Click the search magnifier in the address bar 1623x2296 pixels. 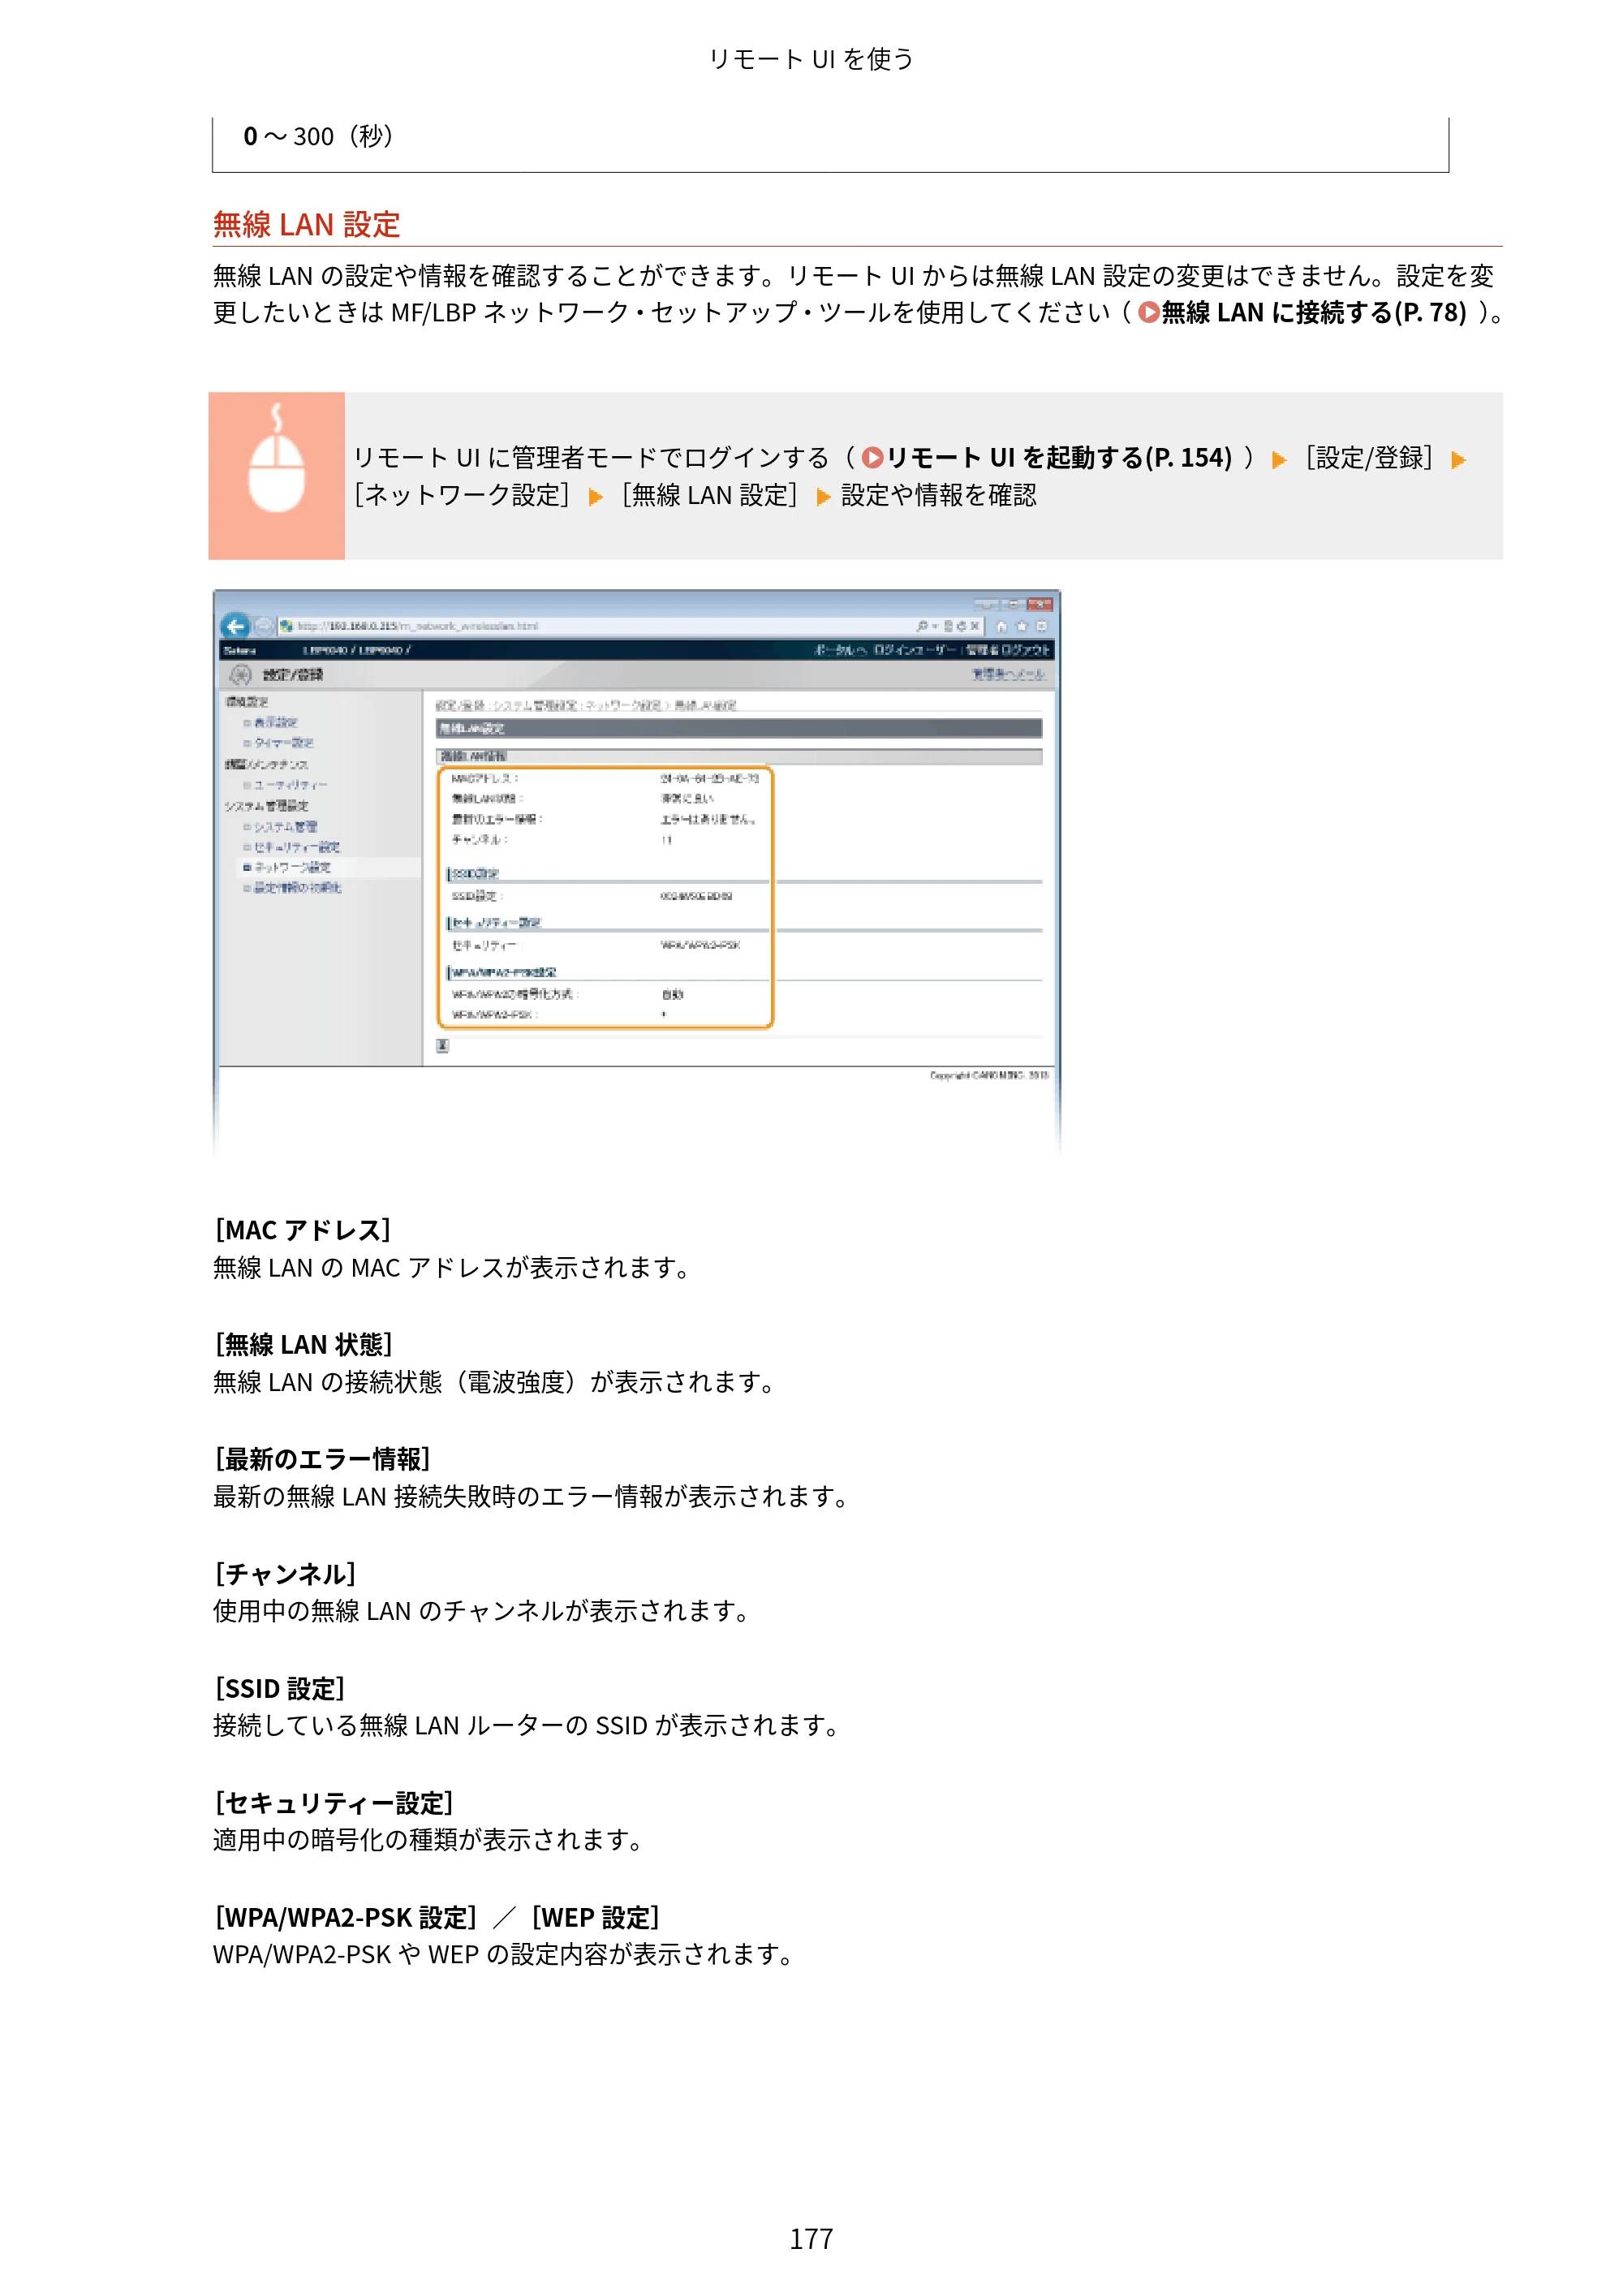click(921, 626)
